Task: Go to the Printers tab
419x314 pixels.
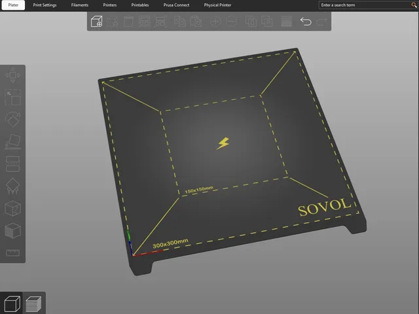Action: tap(110, 5)
